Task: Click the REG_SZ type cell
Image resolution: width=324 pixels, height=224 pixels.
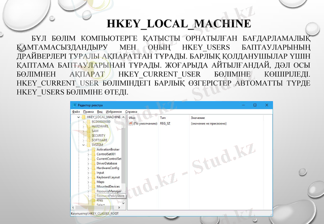Action: [x=165, y=124]
